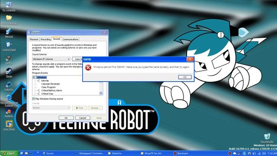Collapse the Windows node in Program Events
Image resolution: width=277 pixels, height=156 pixels.
34,77
